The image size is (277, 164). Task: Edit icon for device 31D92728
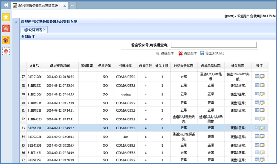pyautogui.click(x=262, y=136)
